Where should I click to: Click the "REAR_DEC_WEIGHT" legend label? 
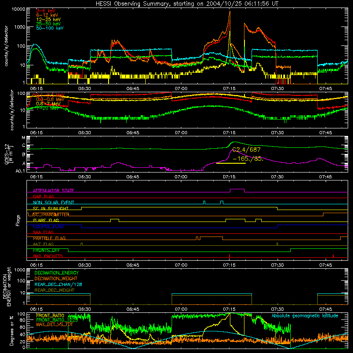[54, 290]
